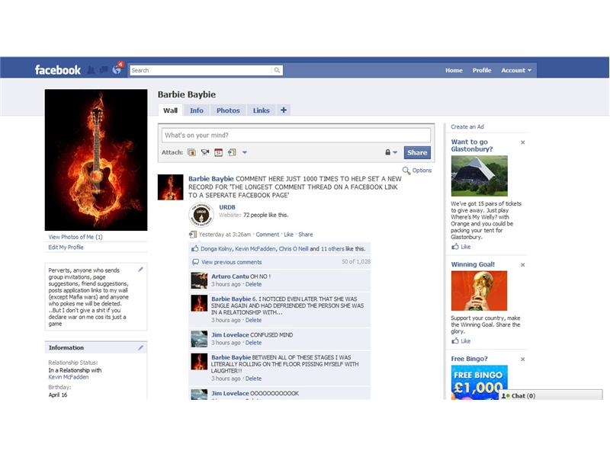This screenshot has width=610, height=457.
Task: Open the Info tab on the profile
Action: point(197,110)
